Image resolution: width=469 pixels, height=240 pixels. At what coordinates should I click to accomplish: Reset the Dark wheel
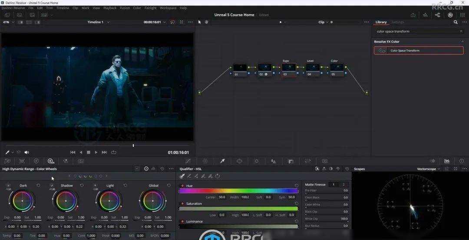(x=38, y=186)
